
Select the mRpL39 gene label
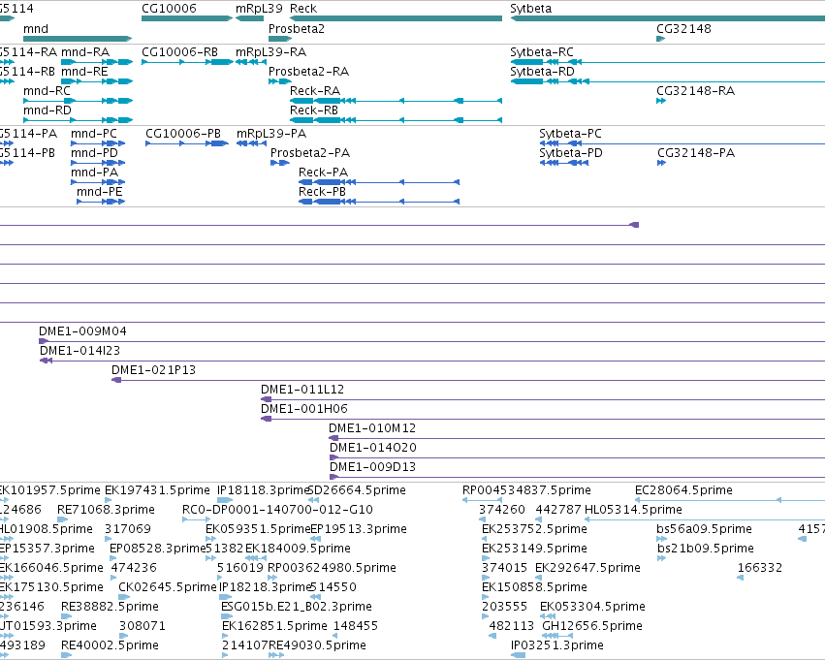[x=259, y=9]
